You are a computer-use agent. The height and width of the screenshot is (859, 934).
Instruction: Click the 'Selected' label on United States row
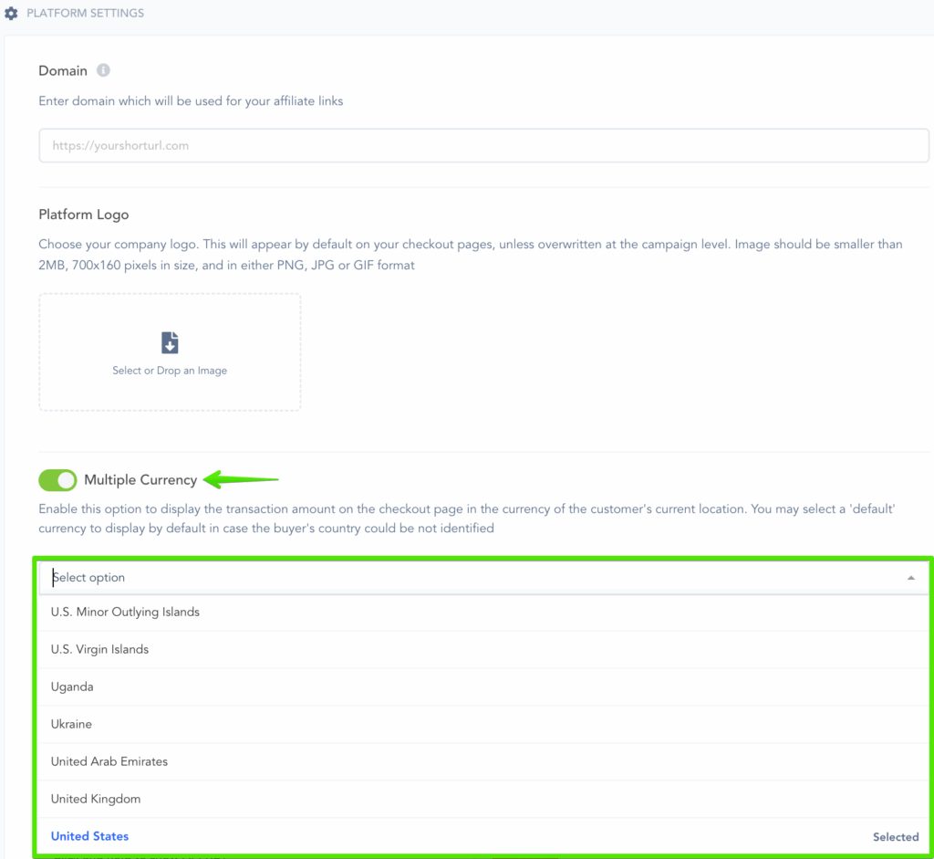(x=895, y=837)
